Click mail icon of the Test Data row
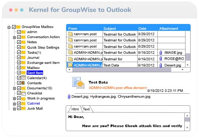This screenshot has width=199, height=138. 70,65
